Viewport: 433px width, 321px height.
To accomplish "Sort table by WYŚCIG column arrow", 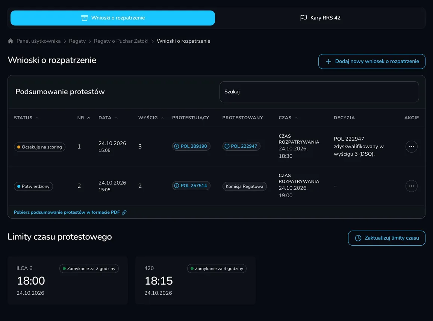I will click(x=162, y=118).
